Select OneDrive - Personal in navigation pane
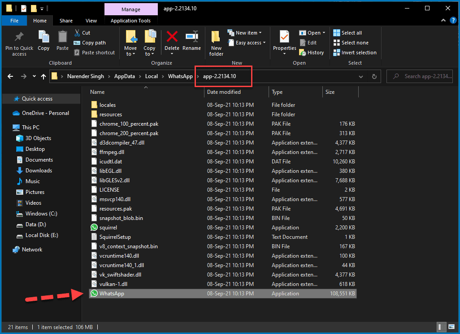The width and height of the screenshot is (460, 334). pos(41,113)
